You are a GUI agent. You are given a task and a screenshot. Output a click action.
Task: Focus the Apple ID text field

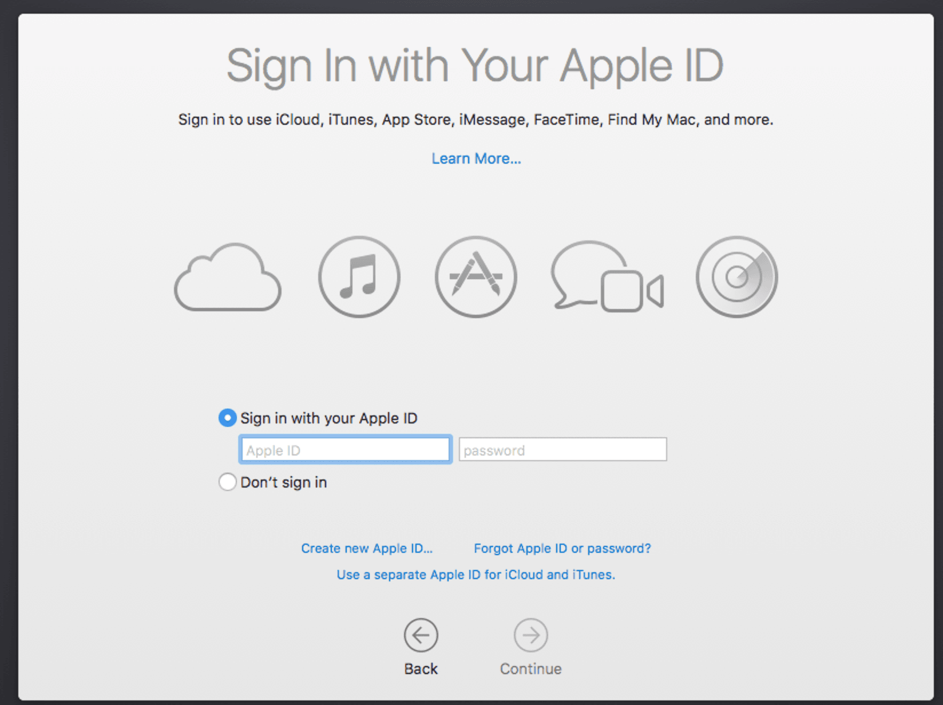coord(345,450)
